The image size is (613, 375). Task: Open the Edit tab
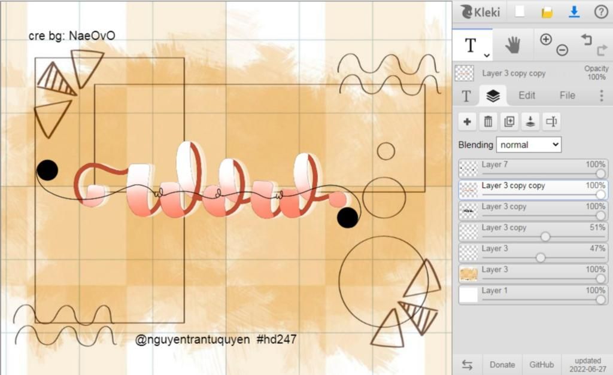pyautogui.click(x=527, y=95)
